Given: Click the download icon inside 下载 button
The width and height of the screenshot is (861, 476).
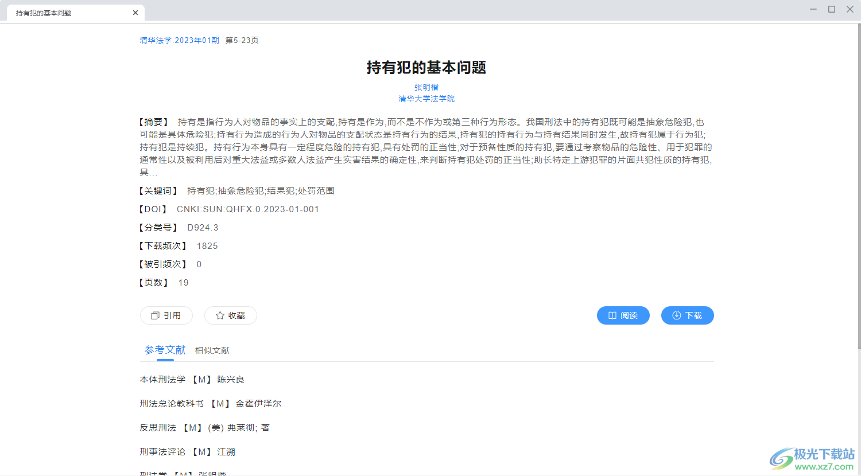Looking at the screenshot, I should coord(678,315).
